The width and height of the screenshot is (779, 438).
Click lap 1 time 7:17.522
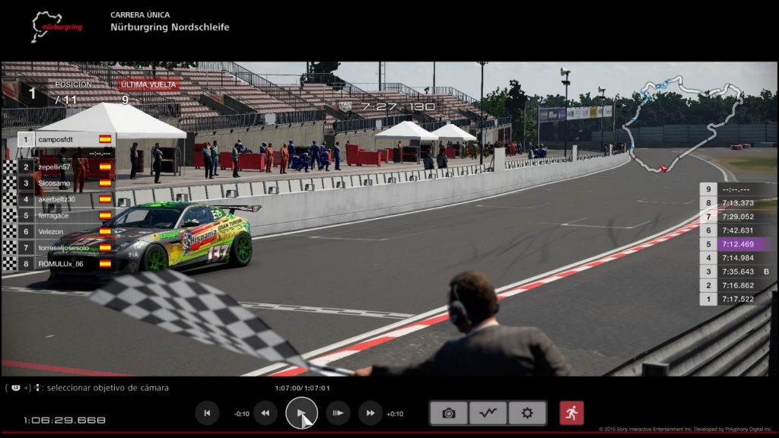click(x=738, y=299)
